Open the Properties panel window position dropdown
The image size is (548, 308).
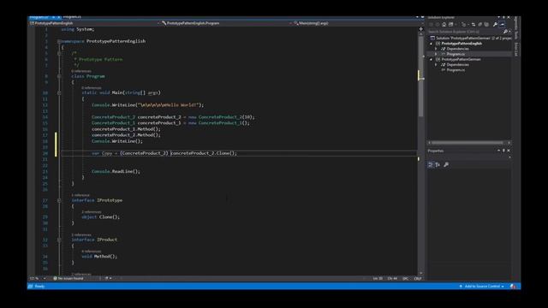point(498,151)
